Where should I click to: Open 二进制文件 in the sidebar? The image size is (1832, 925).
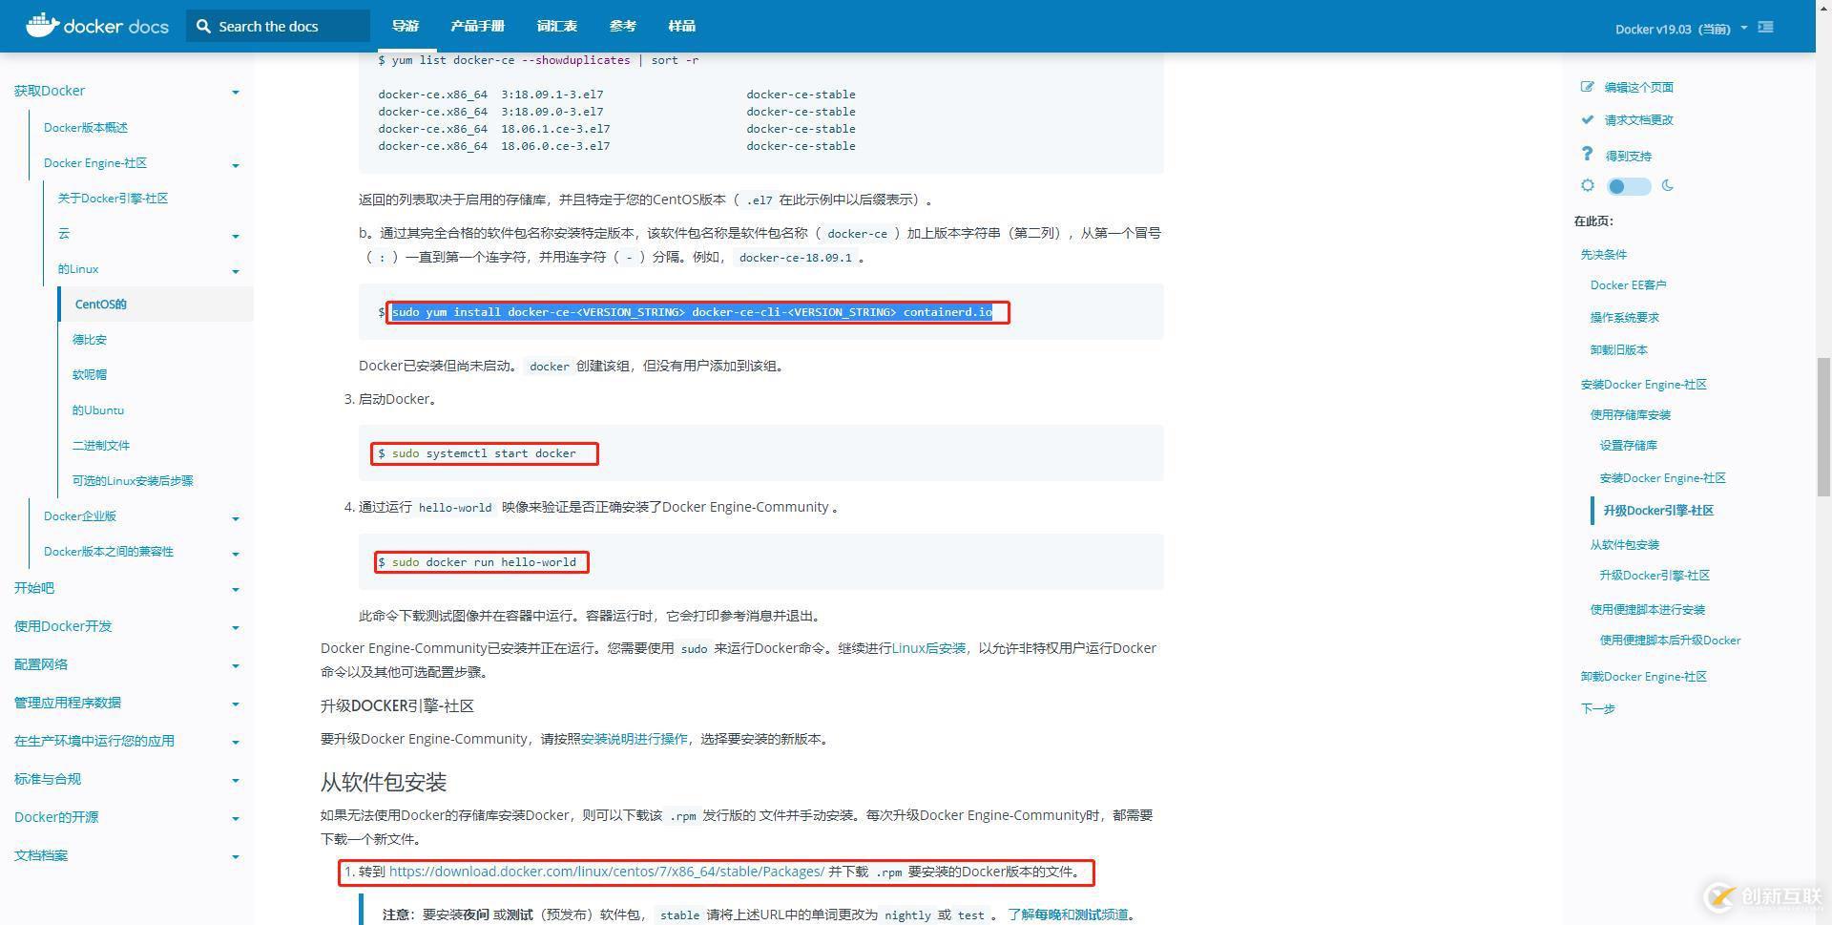coord(101,446)
